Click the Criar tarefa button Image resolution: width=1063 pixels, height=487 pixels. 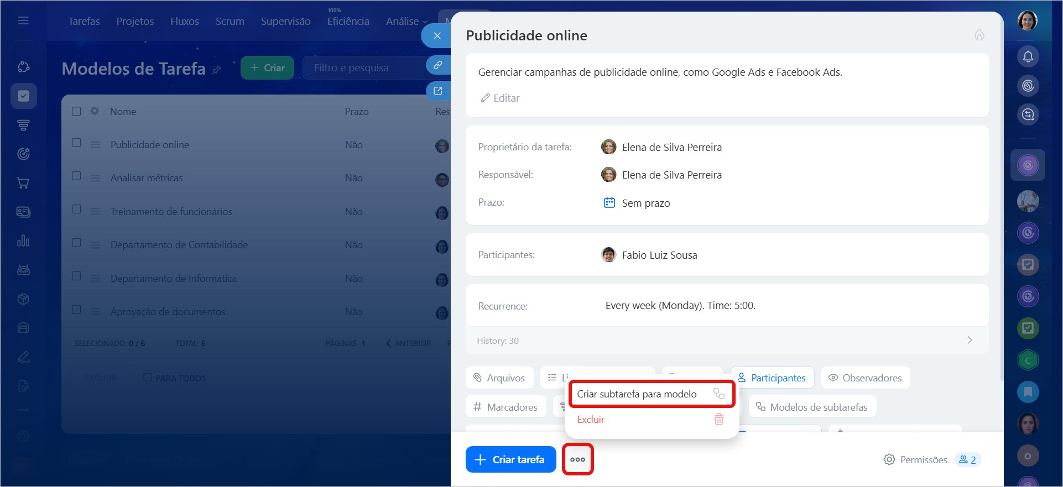(x=510, y=459)
